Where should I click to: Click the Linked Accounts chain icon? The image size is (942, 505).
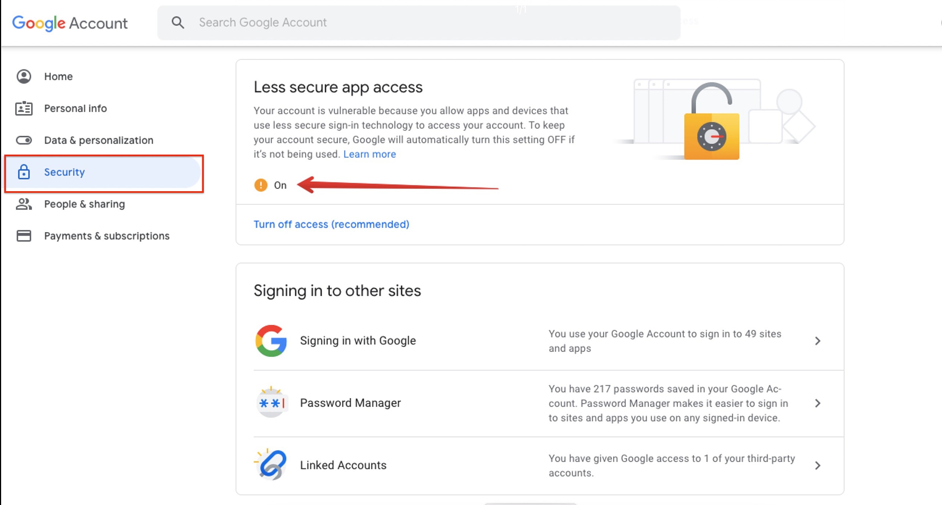tap(272, 465)
